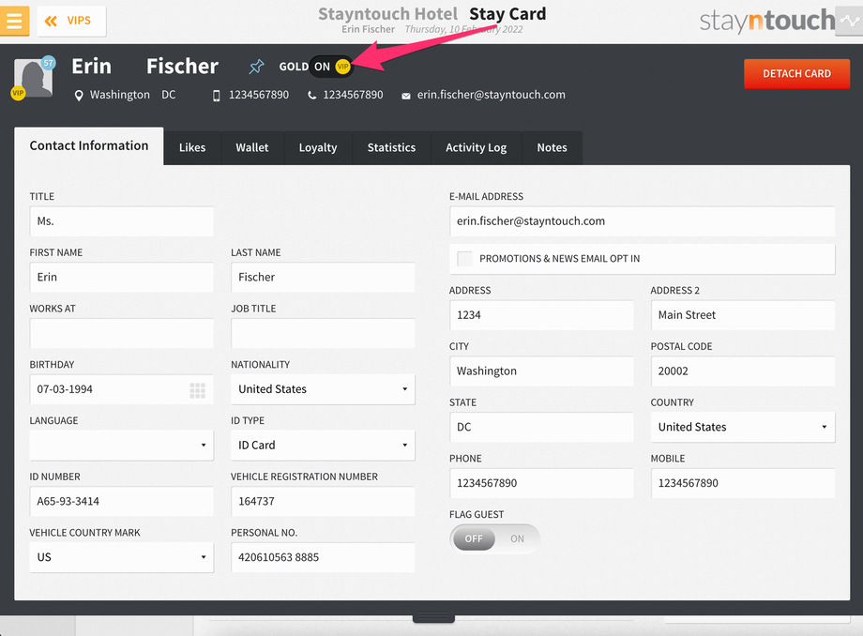Screen dimensions: 863x636
Task: Open the birthday calendar picker icon
Action: (x=198, y=390)
